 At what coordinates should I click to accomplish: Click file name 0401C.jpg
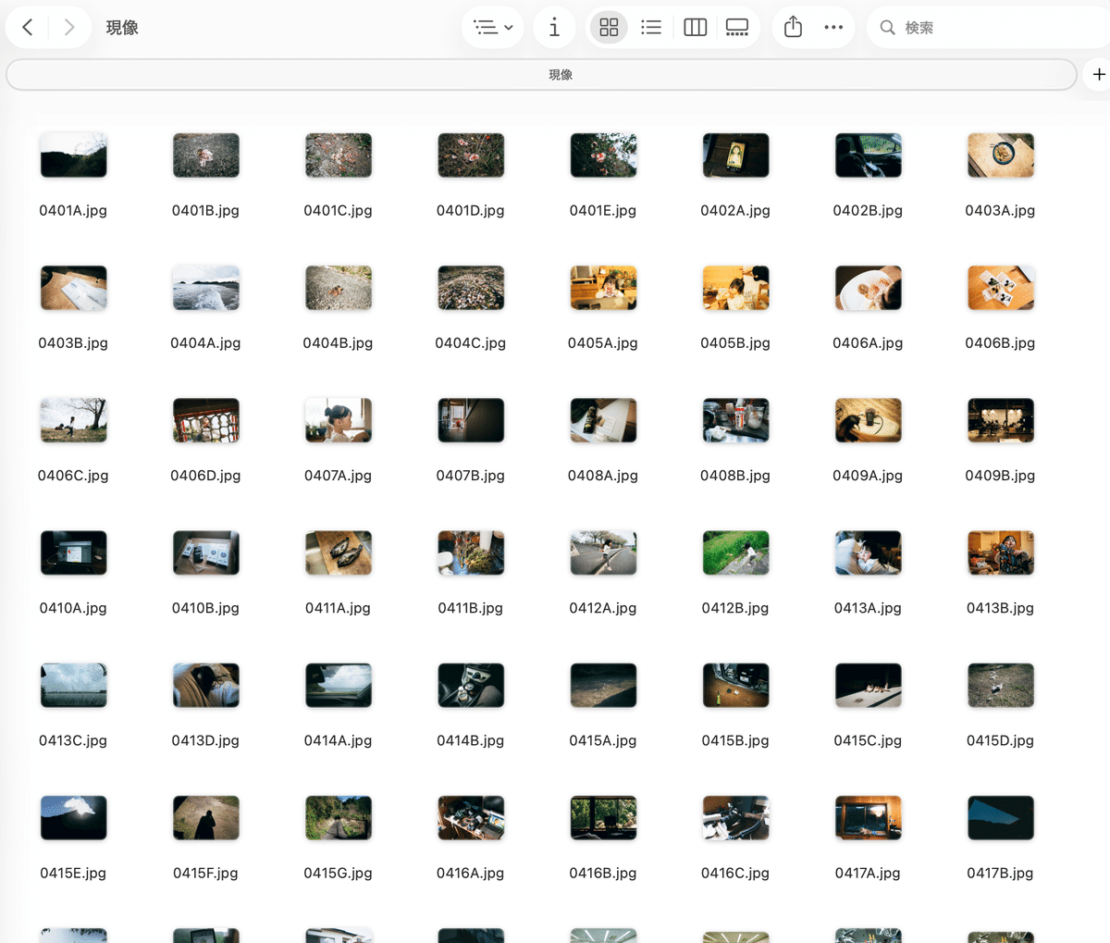(338, 210)
